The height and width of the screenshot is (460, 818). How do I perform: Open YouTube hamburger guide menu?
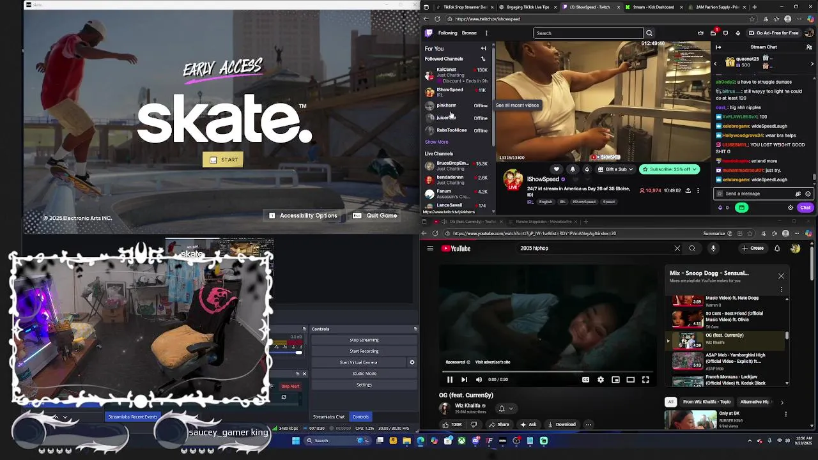tap(430, 249)
